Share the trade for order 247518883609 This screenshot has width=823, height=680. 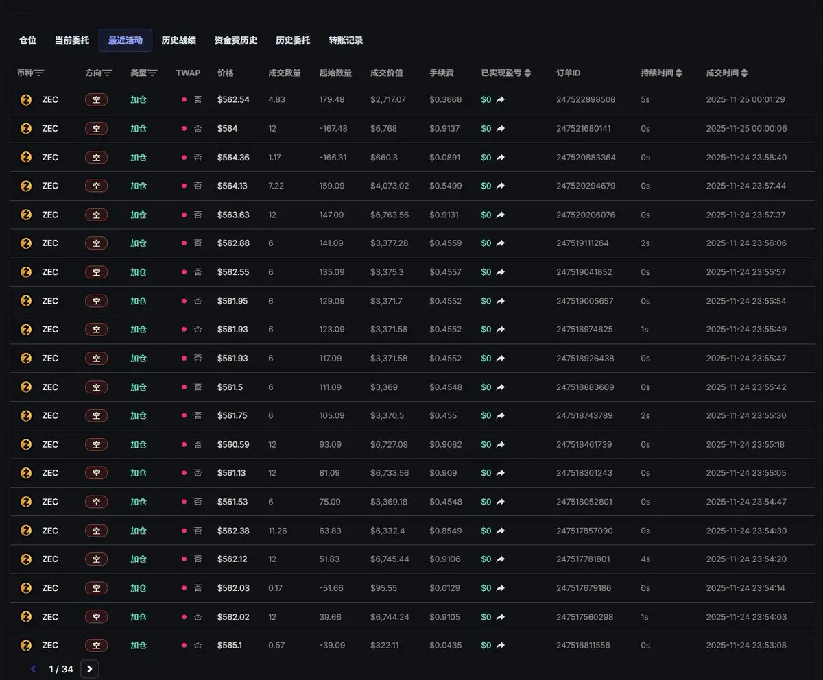501,387
